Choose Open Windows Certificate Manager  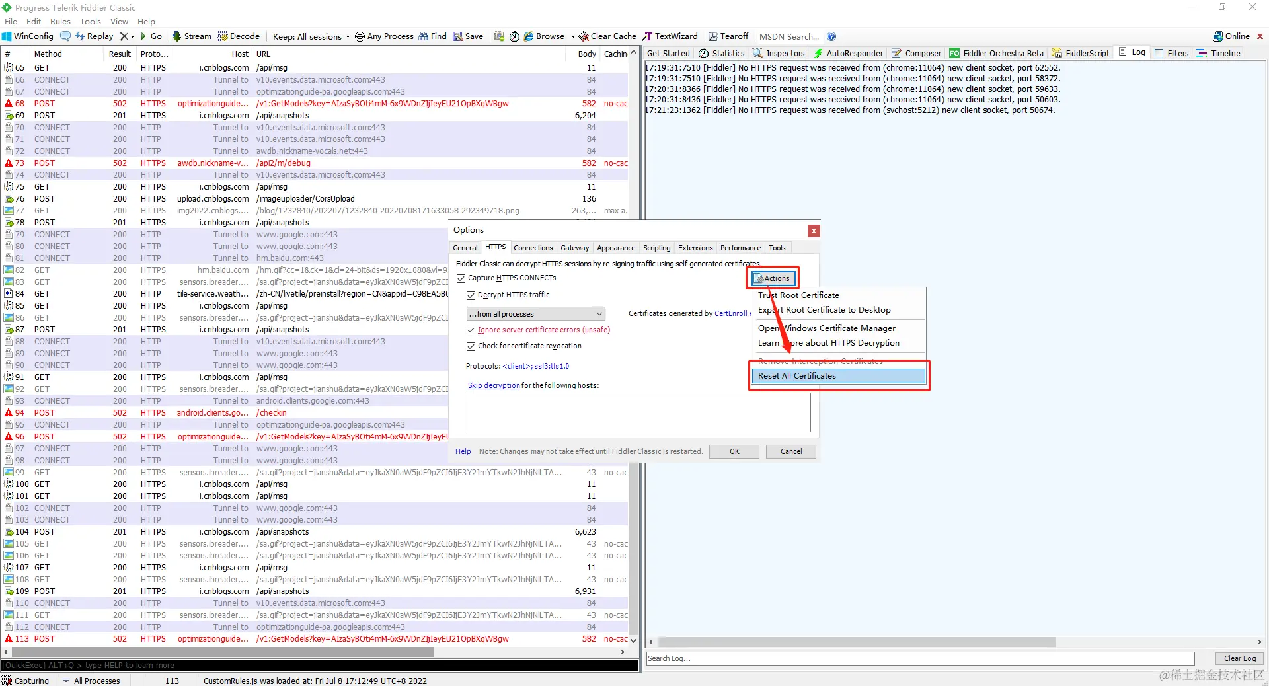click(838, 328)
